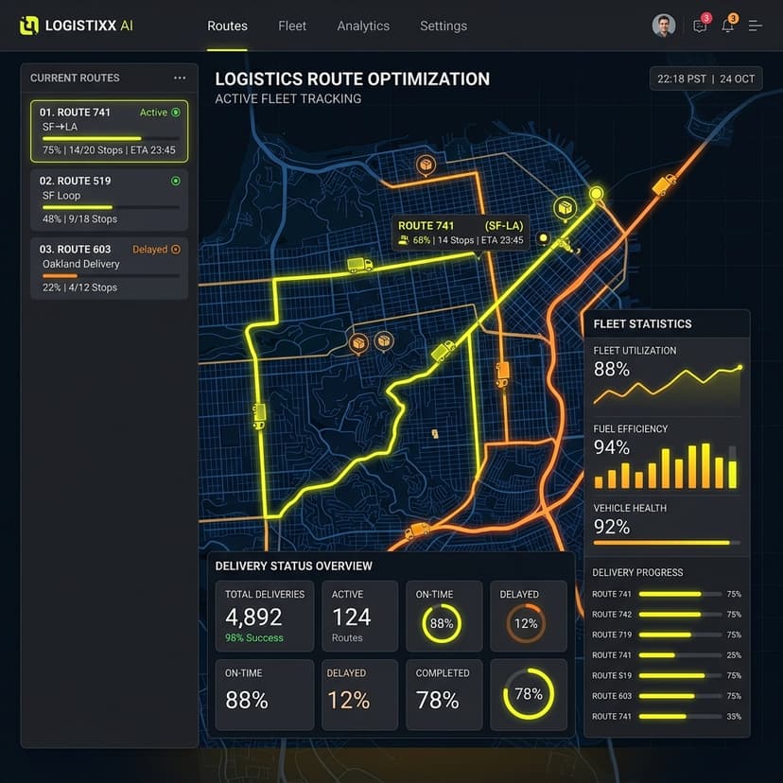
Task: Click the left orange package marker in park
Action: pyautogui.click(x=358, y=343)
